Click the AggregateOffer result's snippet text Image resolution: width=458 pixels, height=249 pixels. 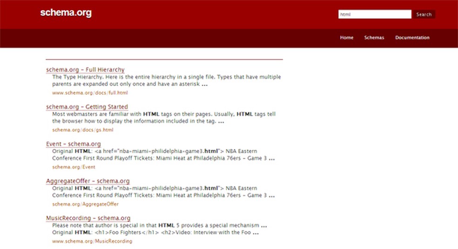click(x=163, y=192)
